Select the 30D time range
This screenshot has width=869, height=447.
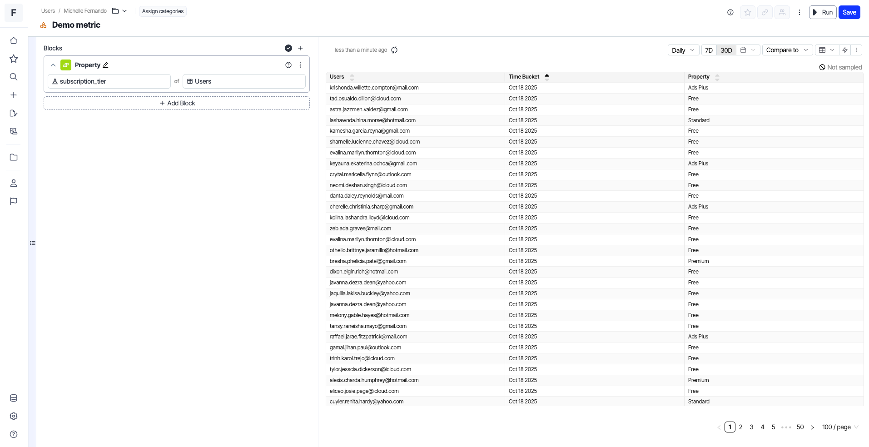726,50
